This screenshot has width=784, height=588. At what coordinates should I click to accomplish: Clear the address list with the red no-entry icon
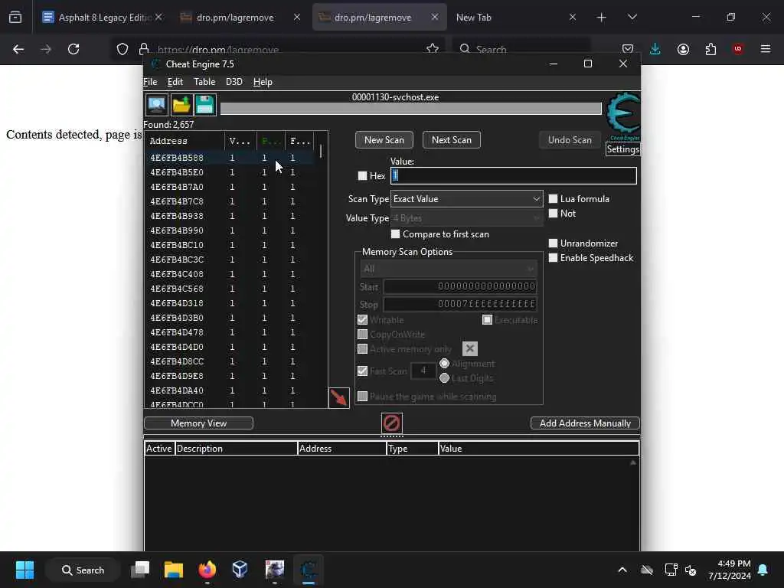(x=391, y=423)
